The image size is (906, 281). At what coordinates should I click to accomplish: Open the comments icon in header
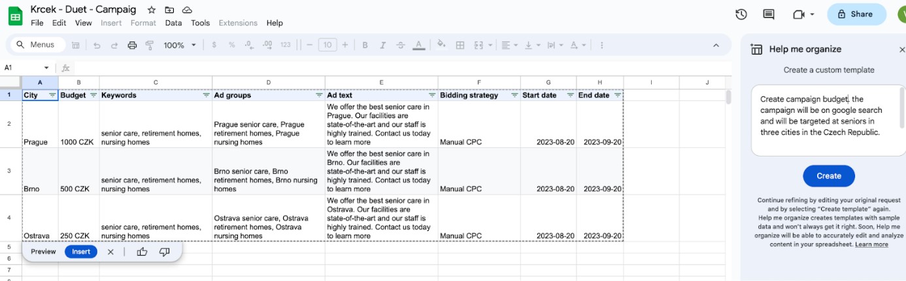[x=769, y=14]
